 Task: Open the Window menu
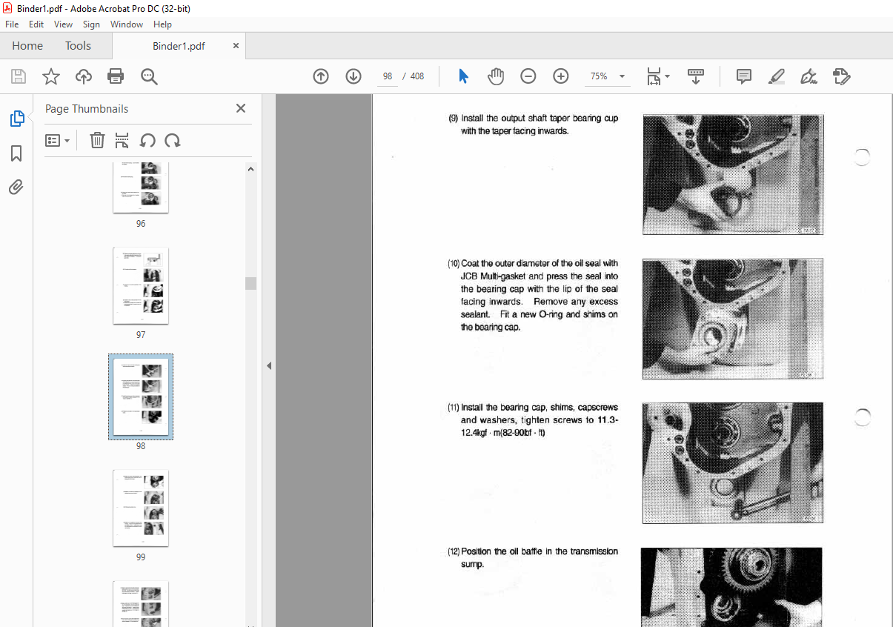(127, 24)
